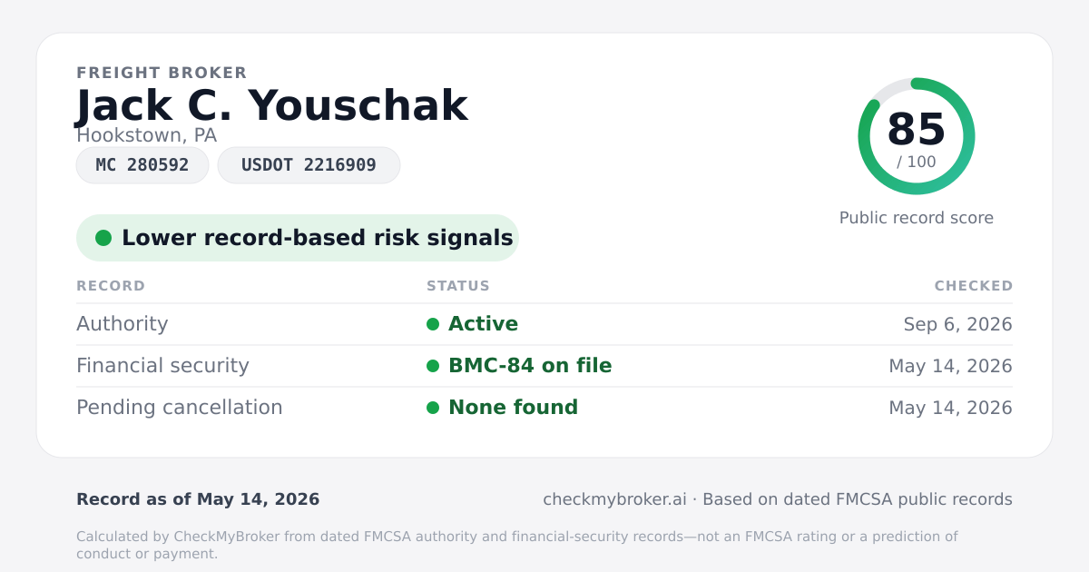Screen dimensions: 1089x572
Task: Click the score number 85
Action: point(917,130)
